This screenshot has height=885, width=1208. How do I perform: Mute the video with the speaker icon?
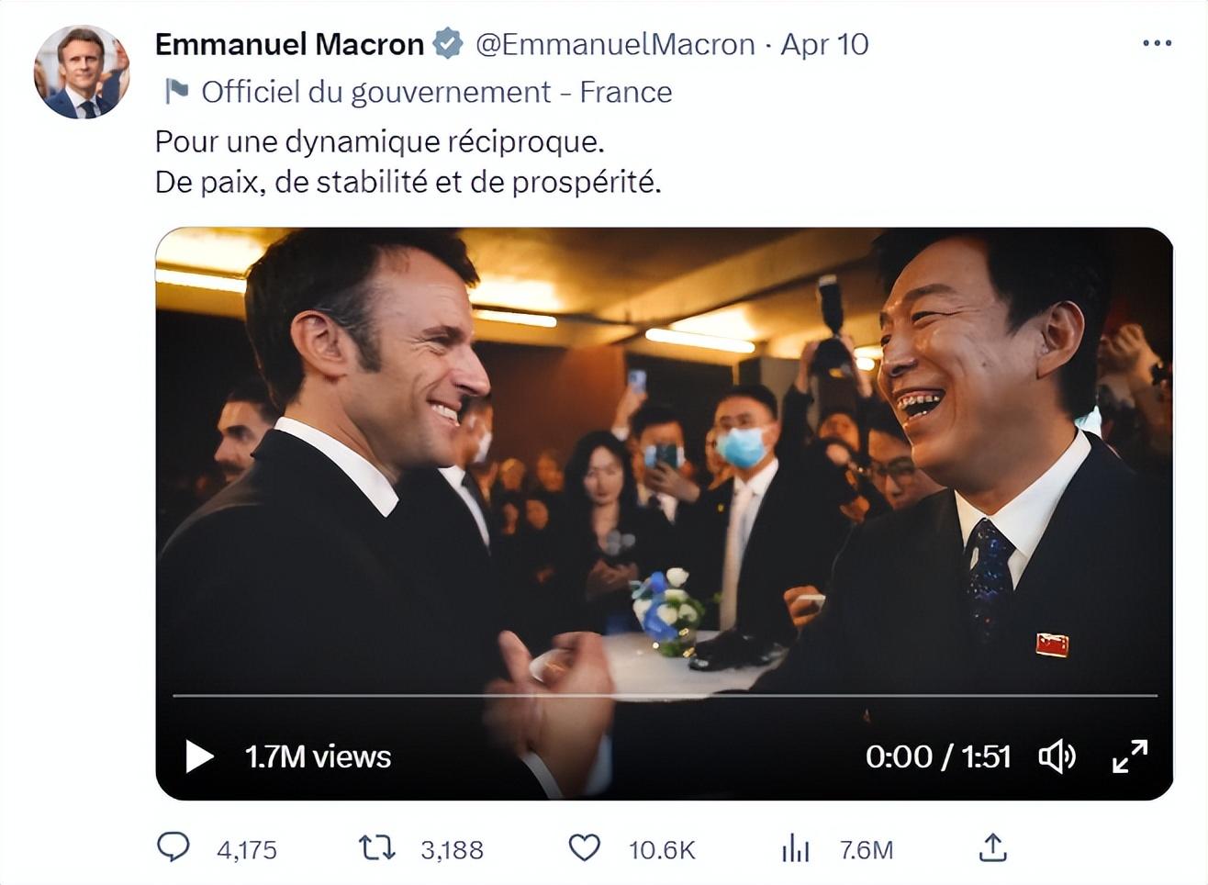click(1057, 756)
